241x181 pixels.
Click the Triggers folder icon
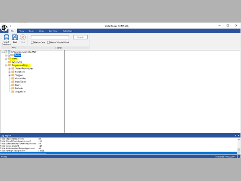pos(13,75)
